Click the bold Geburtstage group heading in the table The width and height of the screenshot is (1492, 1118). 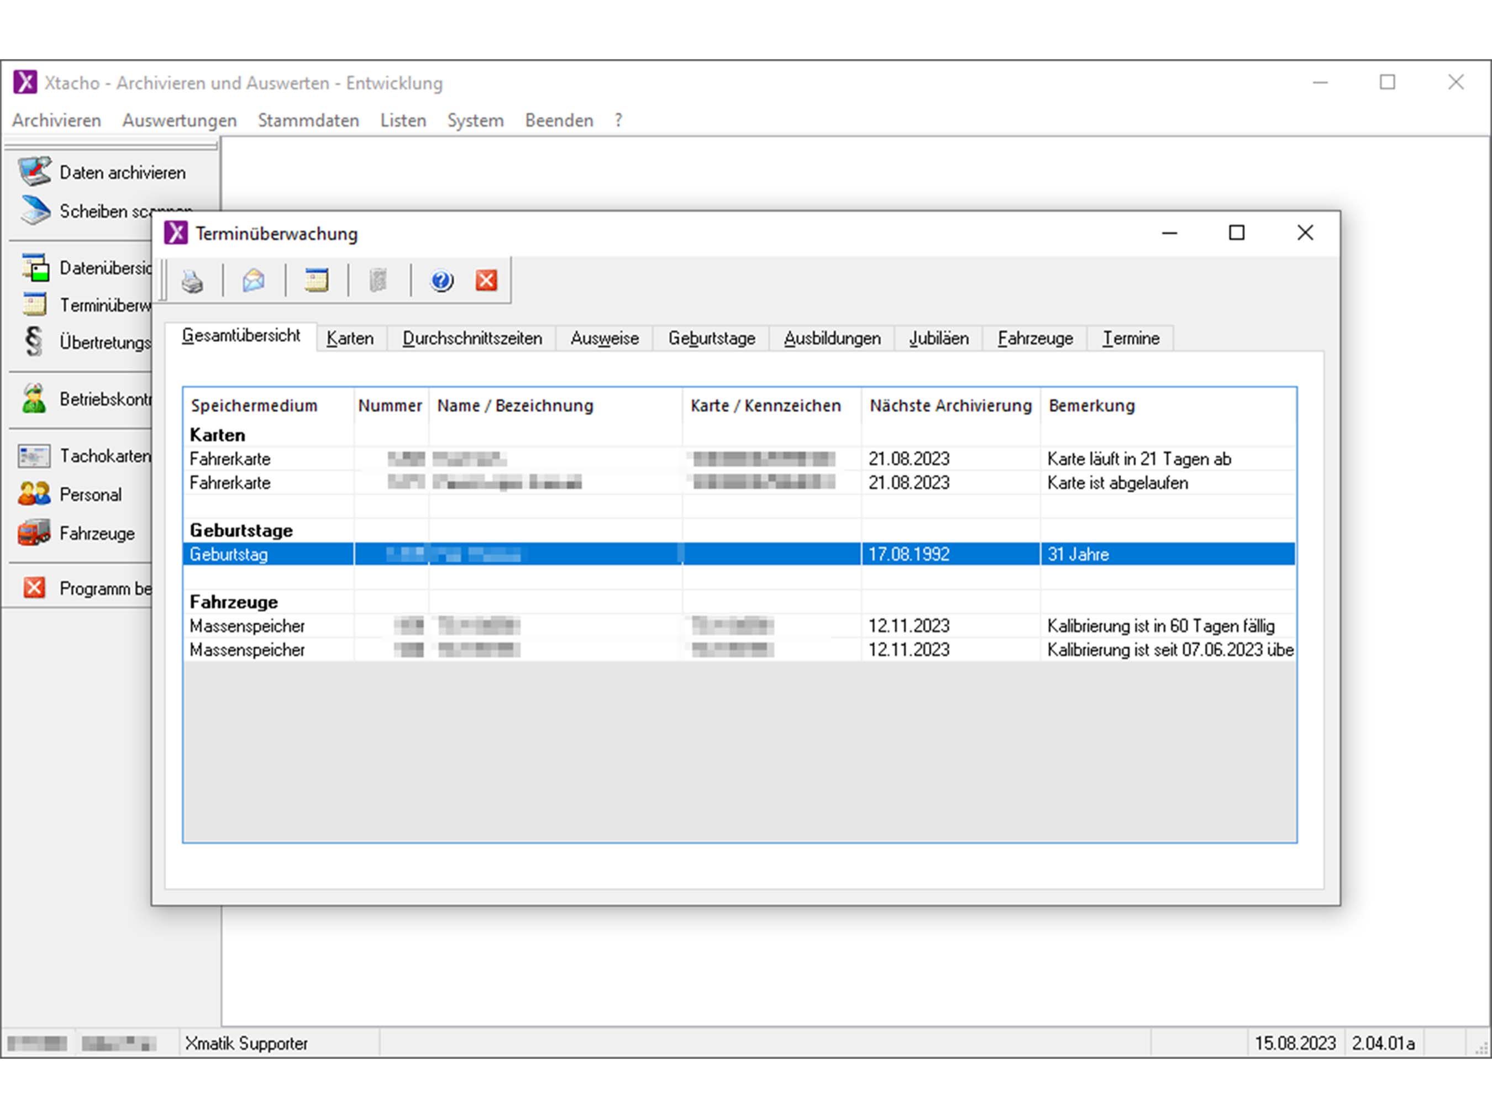241,531
